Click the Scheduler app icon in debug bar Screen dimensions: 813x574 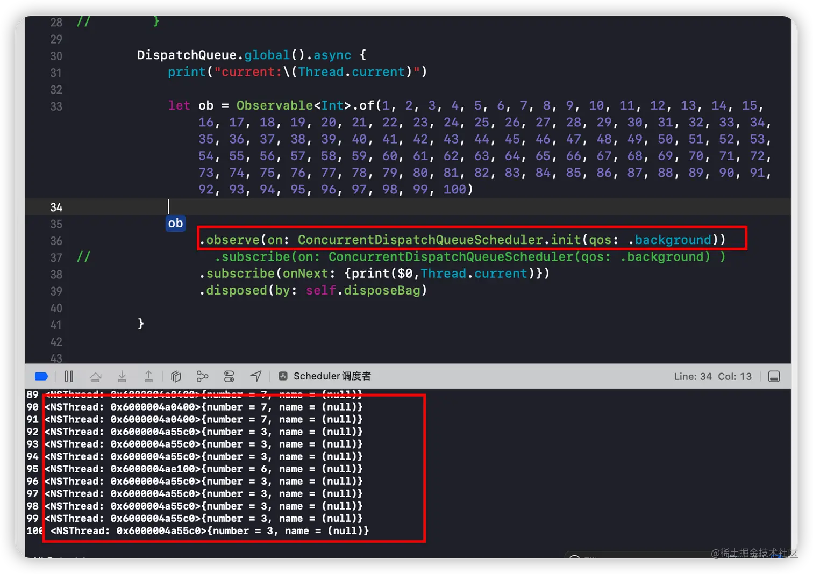click(x=283, y=376)
